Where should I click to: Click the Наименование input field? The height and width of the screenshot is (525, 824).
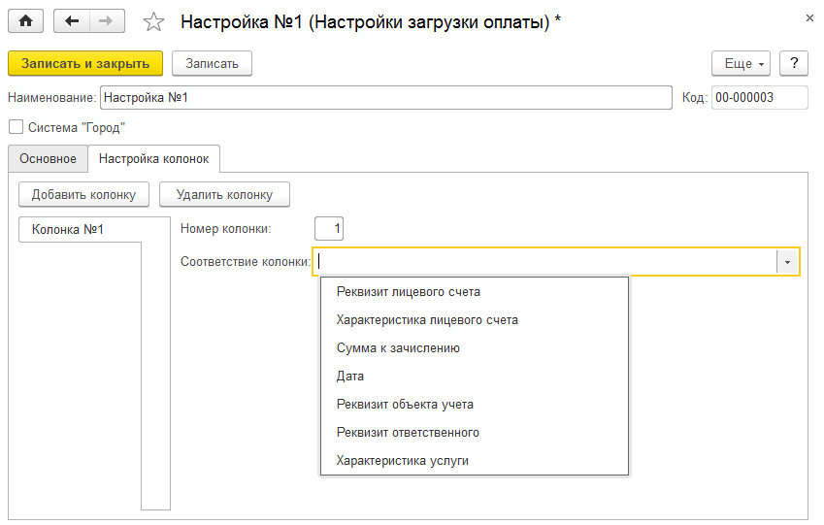click(x=385, y=98)
